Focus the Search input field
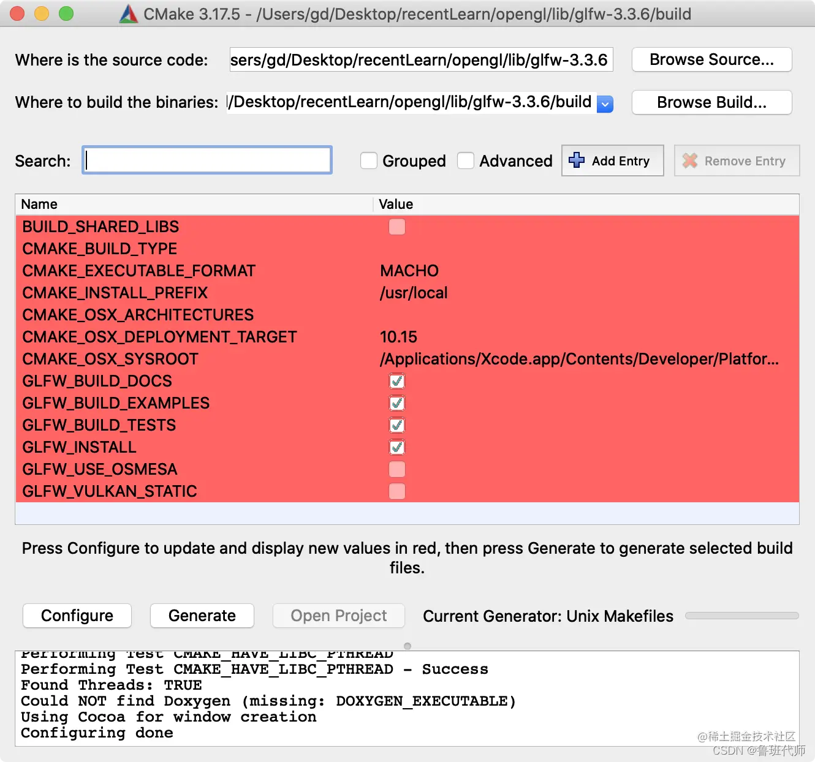 207,160
